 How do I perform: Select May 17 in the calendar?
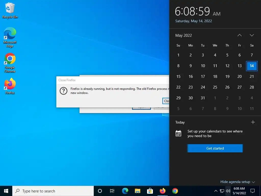[203, 77]
